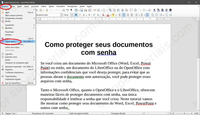Select Salvar como... menu entry
This screenshot has width=200, height=115.
coord(18,42)
